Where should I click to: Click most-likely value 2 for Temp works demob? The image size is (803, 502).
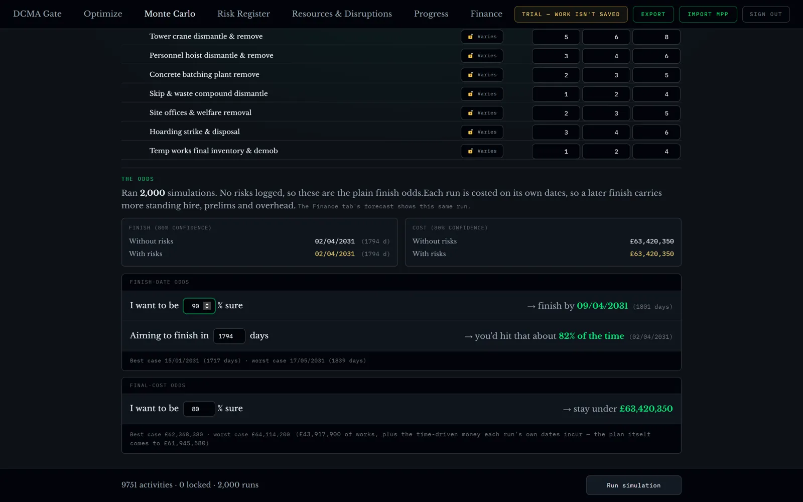pos(606,151)
